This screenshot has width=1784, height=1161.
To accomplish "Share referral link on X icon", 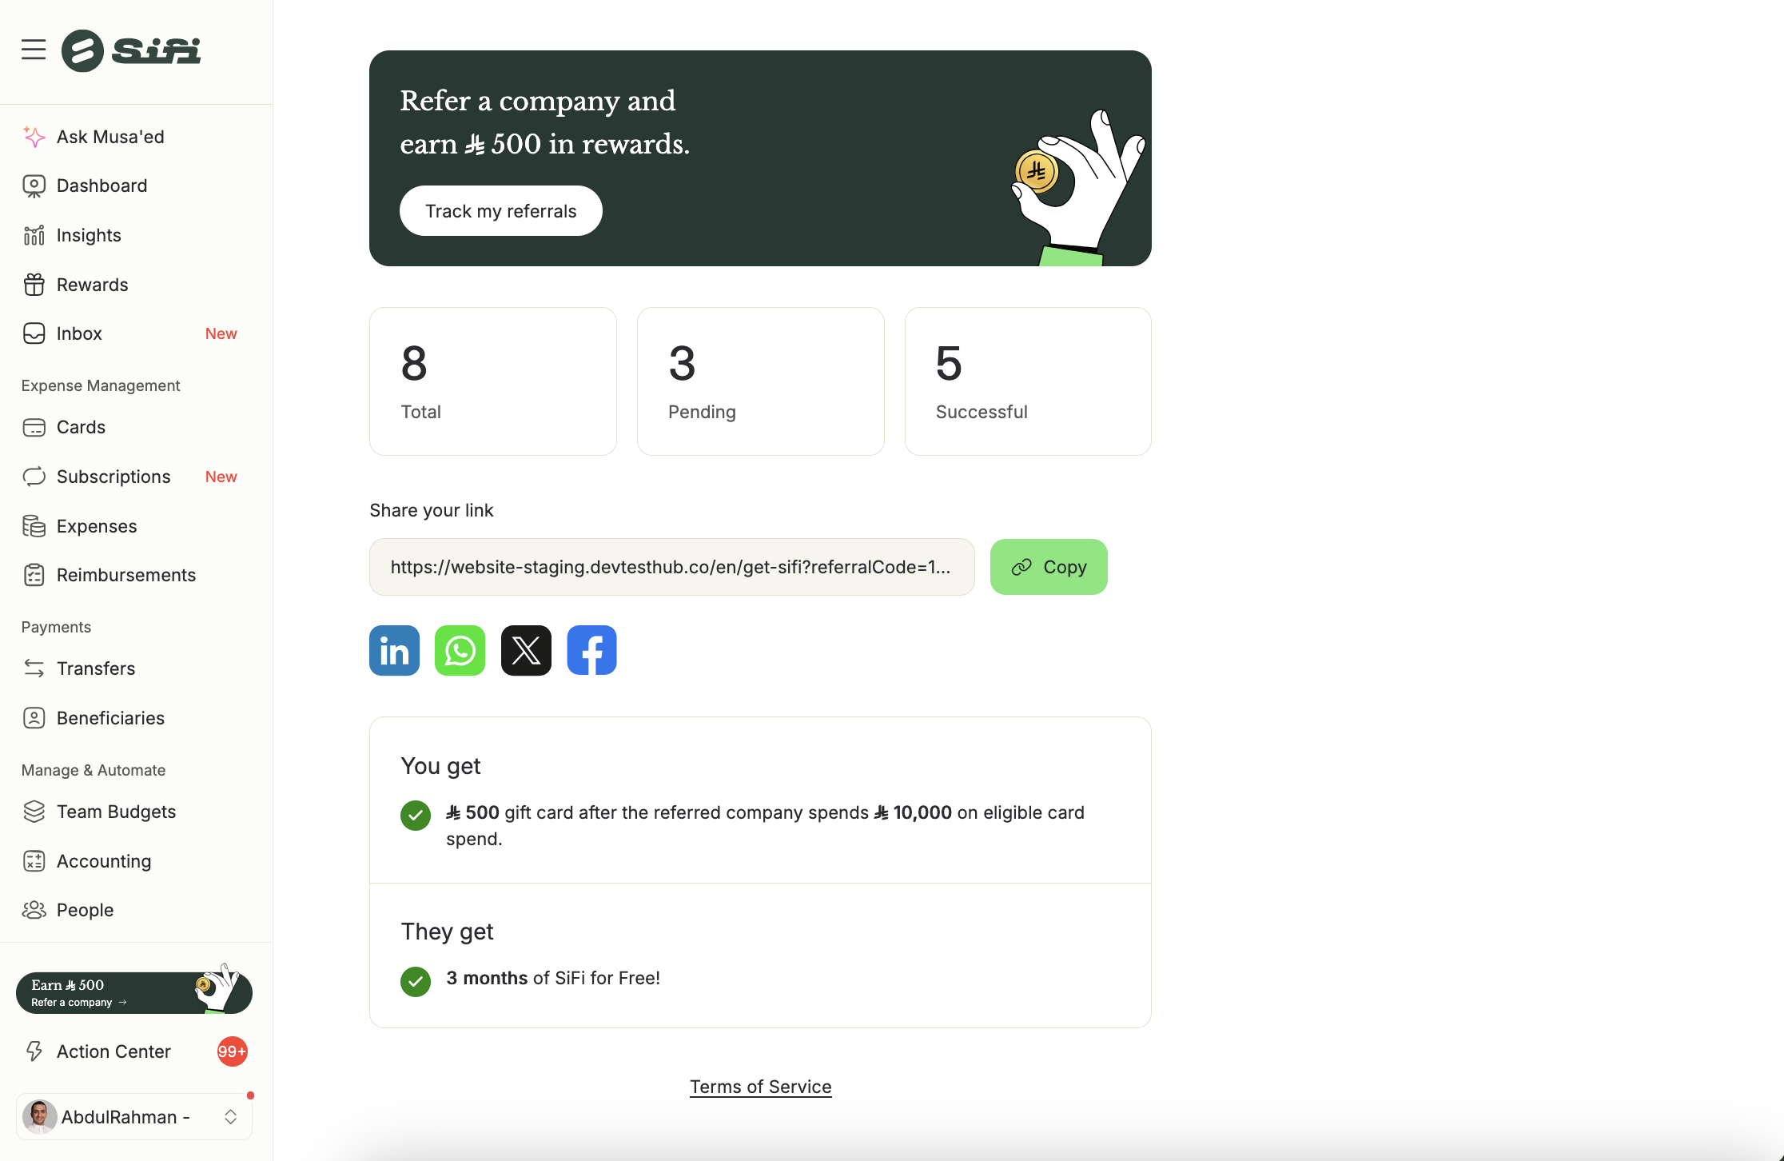I will (x=526, y=650).
